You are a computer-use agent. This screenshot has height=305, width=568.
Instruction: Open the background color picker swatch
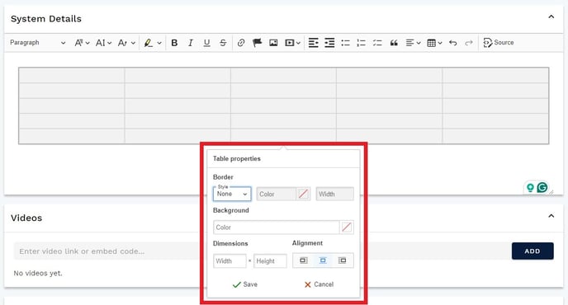click(x=347, y=228)
